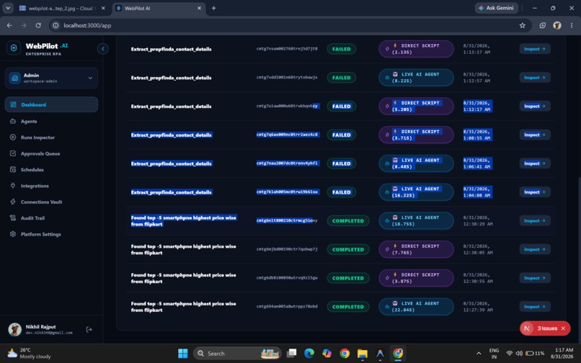This screenshot has width=581, height=363.
Task: Click the logout icon beside Nikhil Rajput
Action: pos(89,329)
